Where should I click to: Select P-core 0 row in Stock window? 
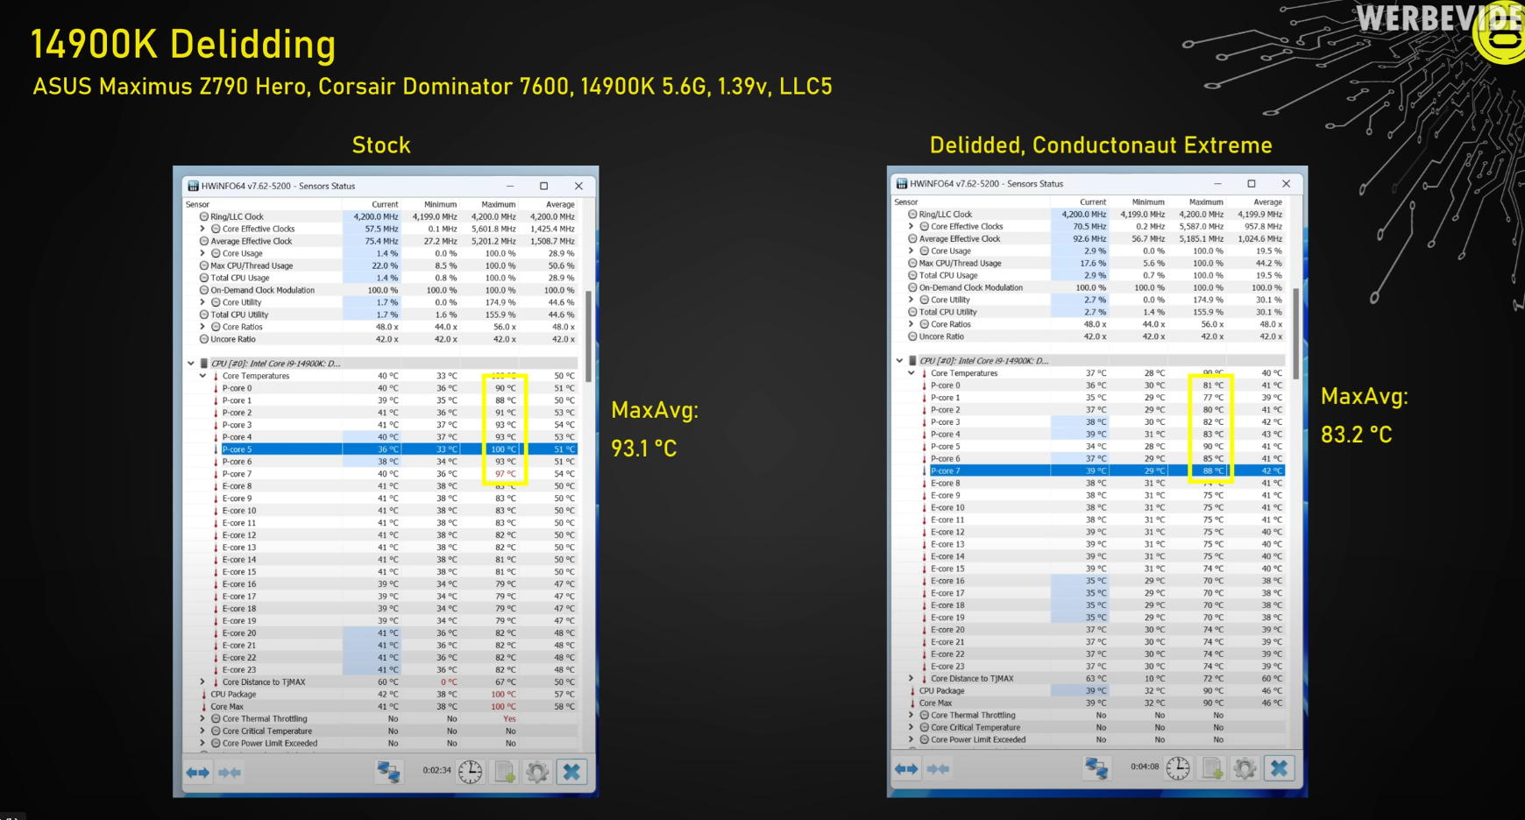[x=380, y=388]
